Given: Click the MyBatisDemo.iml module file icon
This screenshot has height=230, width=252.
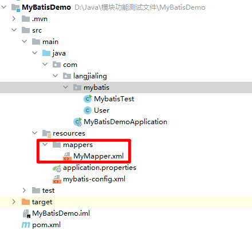Looking at the screenshot, I should pos(26,213).
